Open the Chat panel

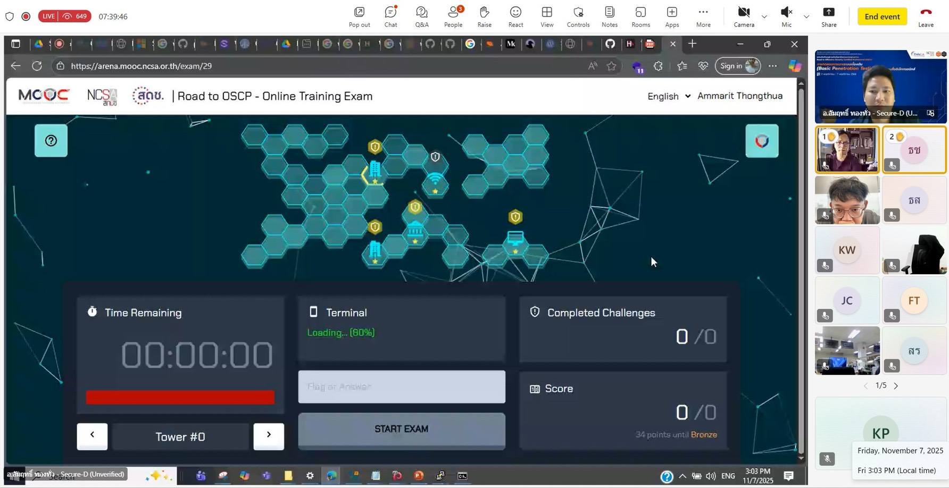click(390, 16)
